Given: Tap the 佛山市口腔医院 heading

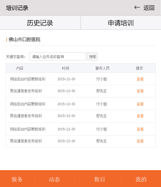Looking at the screenshot, I should [x=24, y=40].
